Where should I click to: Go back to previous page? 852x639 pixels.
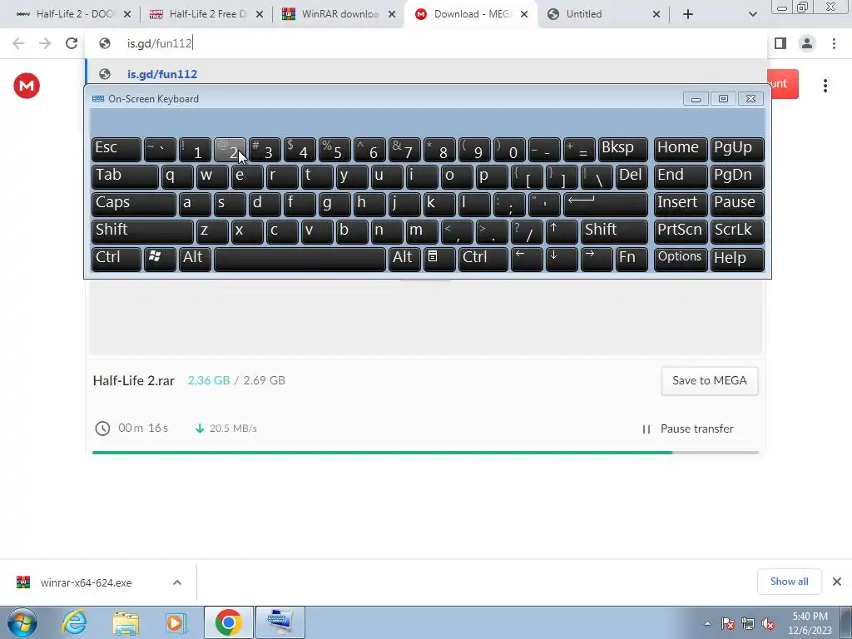point(18,43)
